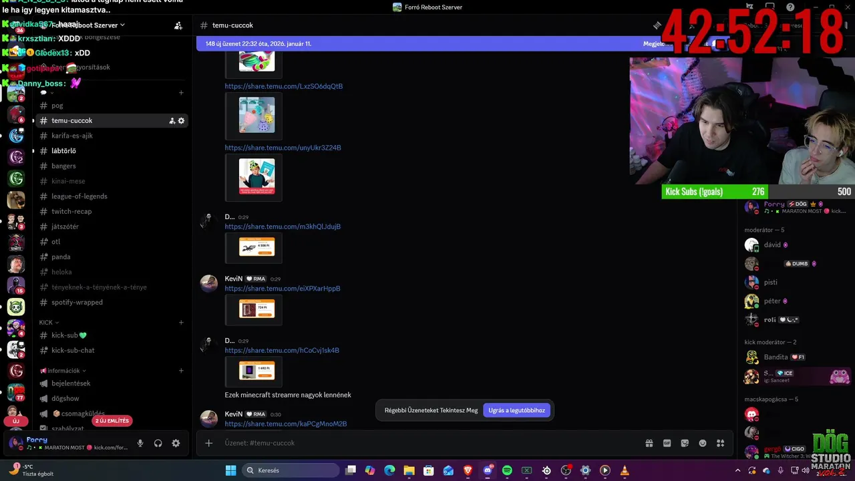Click the ÚJ pill in server list

click(x=16, y=422)
